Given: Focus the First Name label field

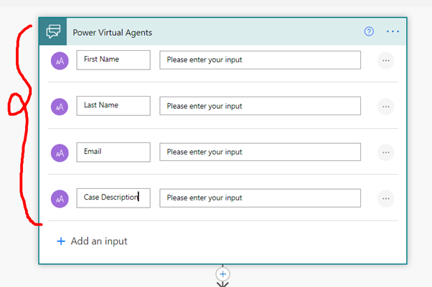Looking at the screenshot, I should pyautogui.click(x=113, y=60).
